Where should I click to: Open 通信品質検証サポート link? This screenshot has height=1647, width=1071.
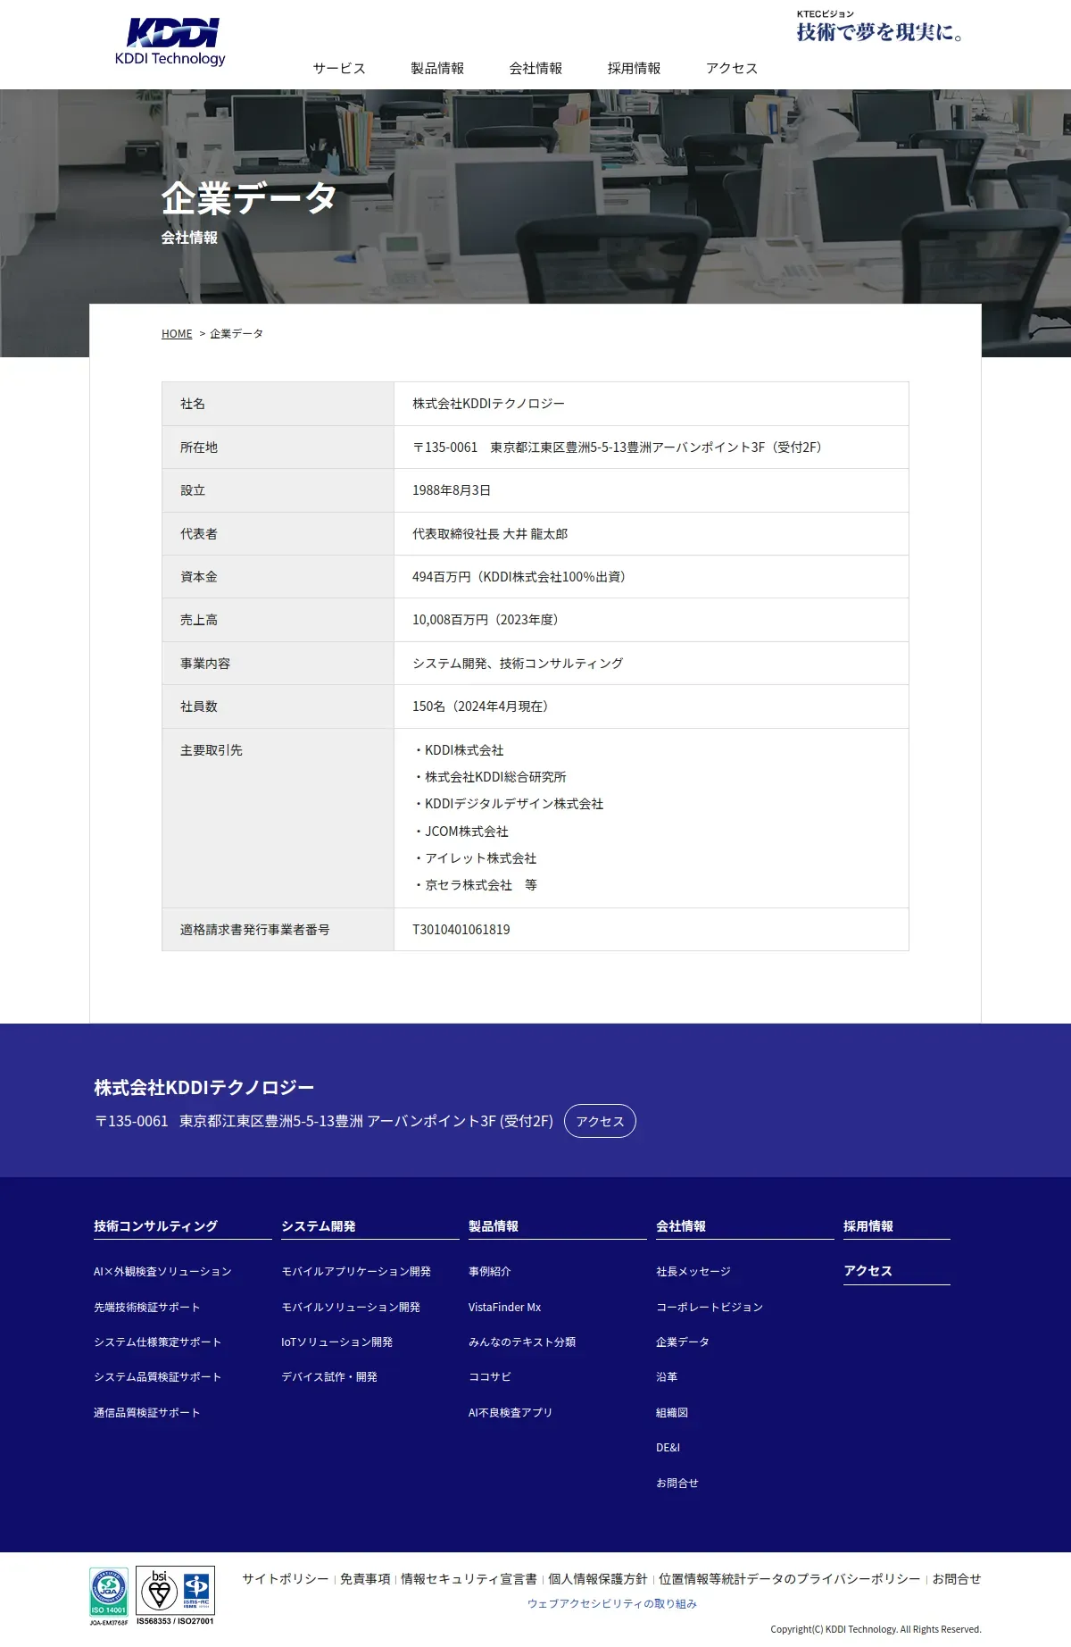pyautogui.click(x=147, y=1413)
